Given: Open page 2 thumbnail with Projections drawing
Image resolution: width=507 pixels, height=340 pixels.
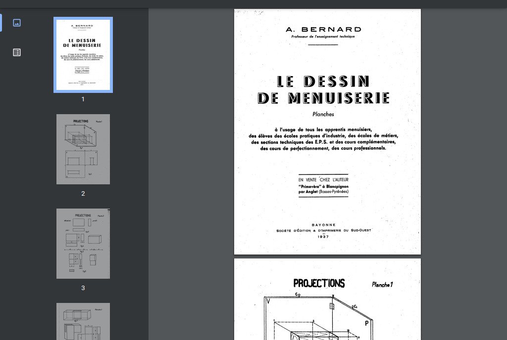Looking at the screenshot, I should tap(83, 149).
